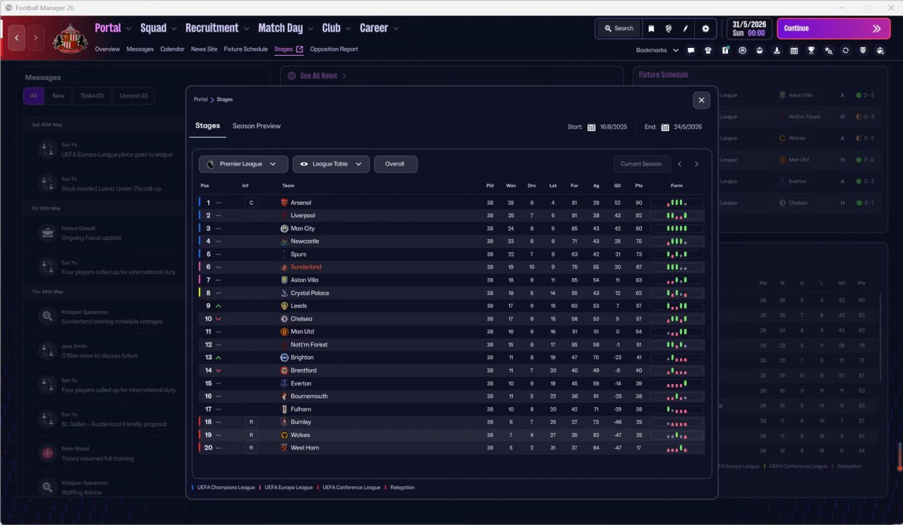Viewport: 903px width, 525px height.
Task: Click the people-with-star bookmark icon
Action: click(880, 50)
